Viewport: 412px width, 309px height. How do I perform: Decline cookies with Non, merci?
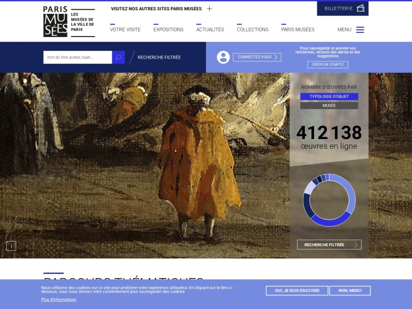[x=350, y=290]
